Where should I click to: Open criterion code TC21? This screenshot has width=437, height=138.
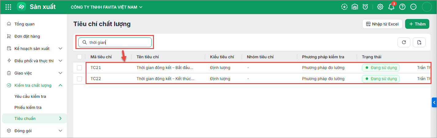(x=96, y=67)
